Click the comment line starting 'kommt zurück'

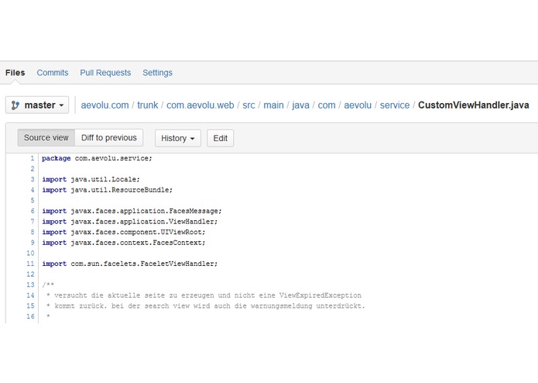coord(206,306)
